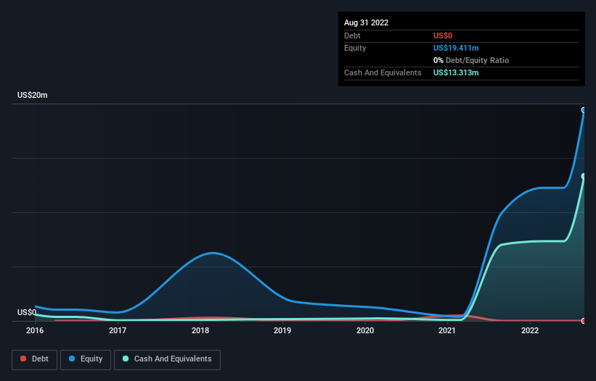Click the 2020 x-axis label
596x381 pixels.
tap(365, 330)
